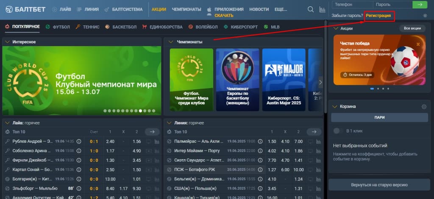Viewport: 434px width, 199px height.
Task: Click odds 13.00 for Болгария(ж) row
Action: pos(110,179)
